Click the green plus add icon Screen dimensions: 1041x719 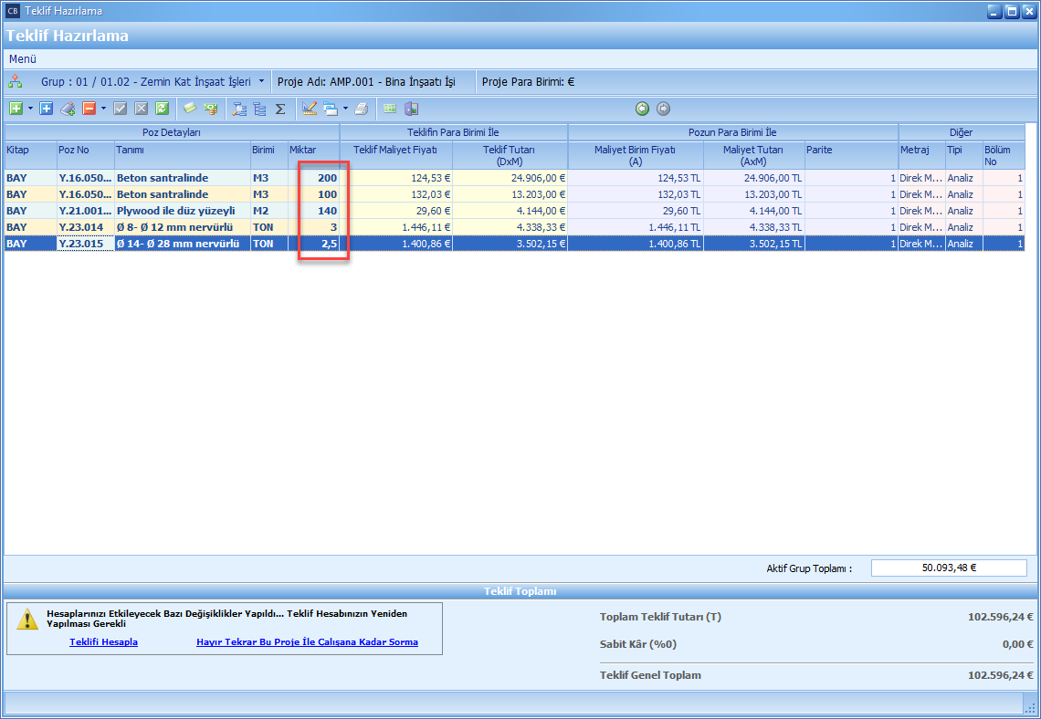16,109
